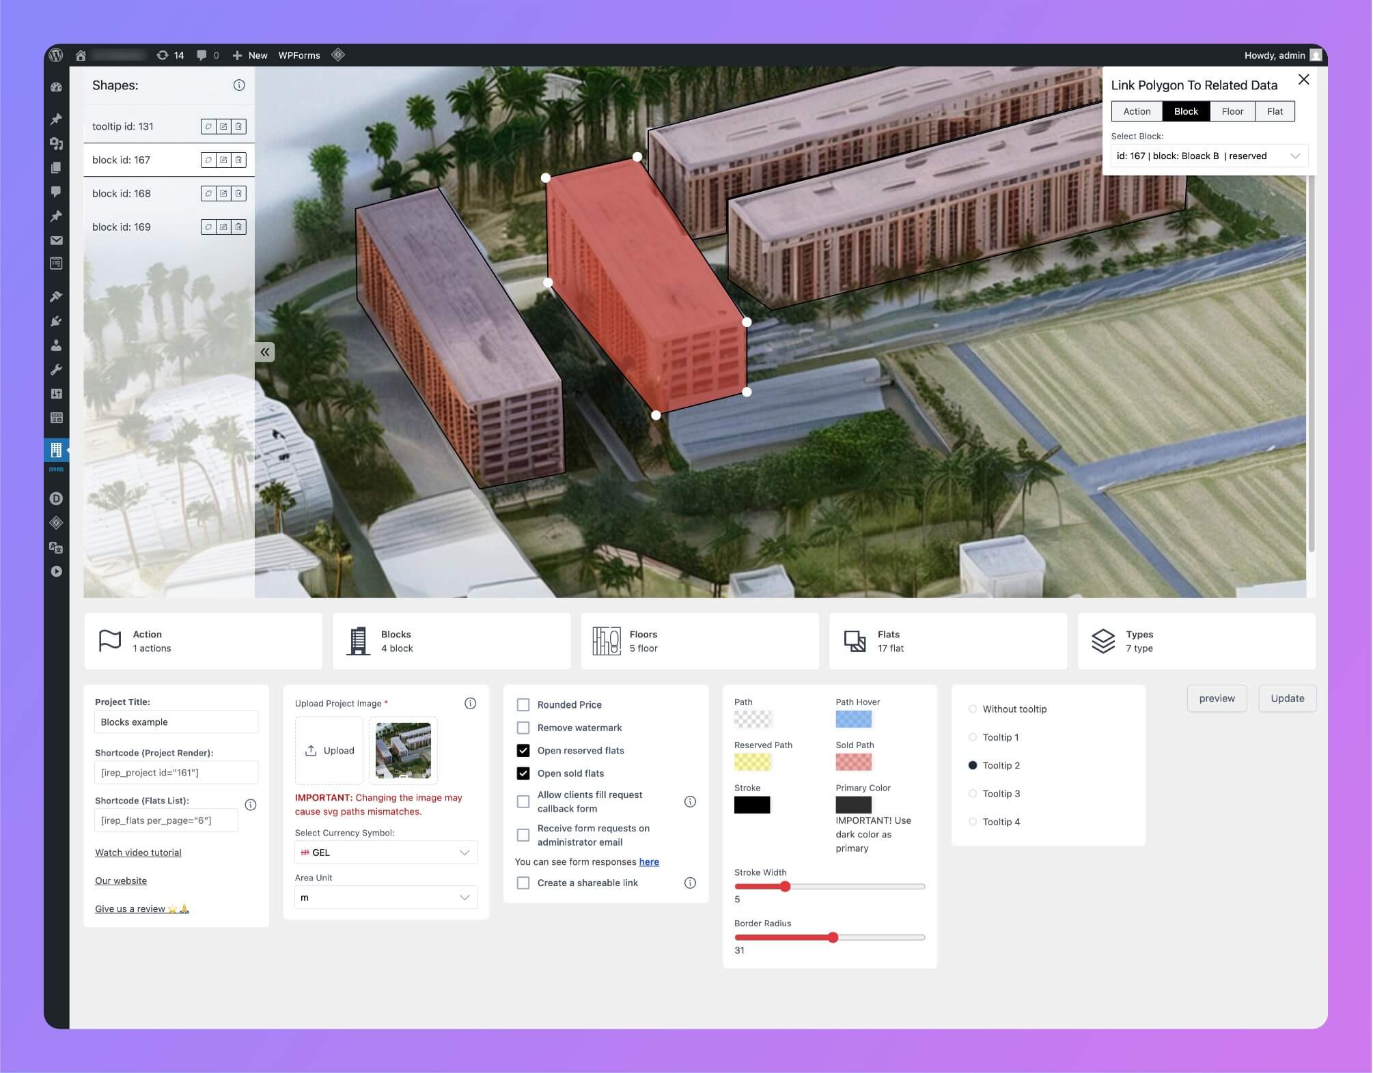Collapse the shapes sidebar with double-chevron

click(x=265, y=352)
